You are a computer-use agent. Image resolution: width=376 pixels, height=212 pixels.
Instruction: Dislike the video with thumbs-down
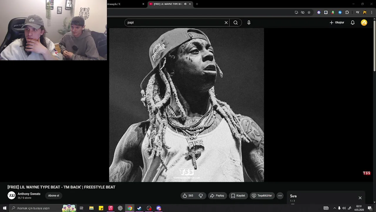pos(201,196)
